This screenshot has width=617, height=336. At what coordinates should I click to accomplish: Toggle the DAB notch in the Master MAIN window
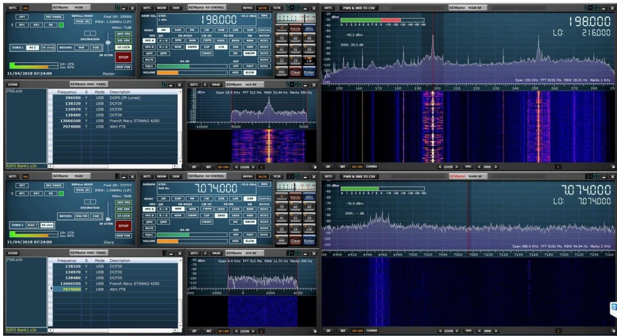[95, 48]
